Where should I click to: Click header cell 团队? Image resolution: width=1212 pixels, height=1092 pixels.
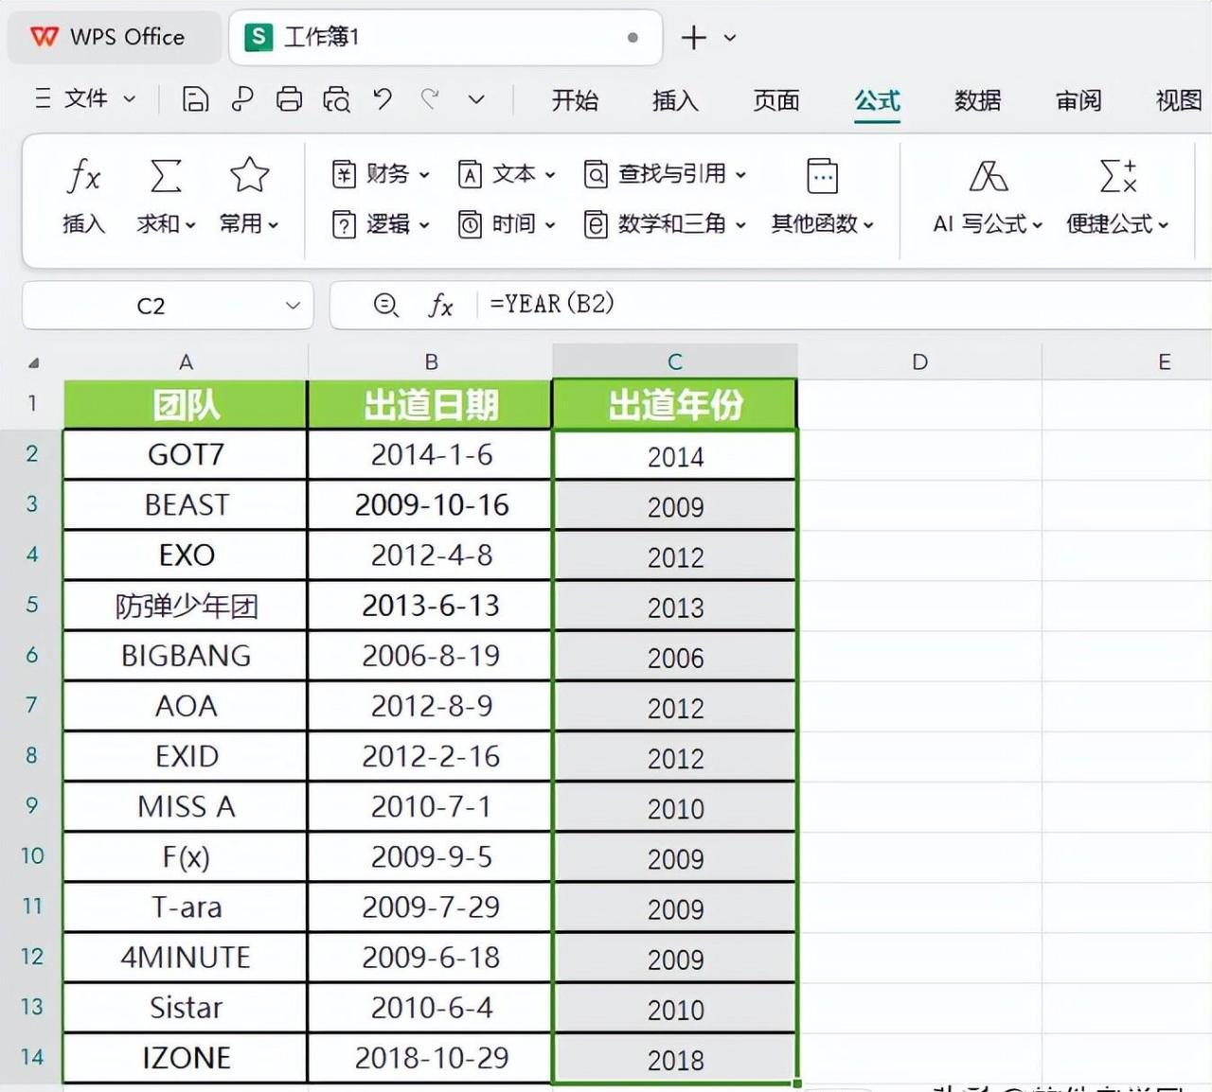point(186,405)
